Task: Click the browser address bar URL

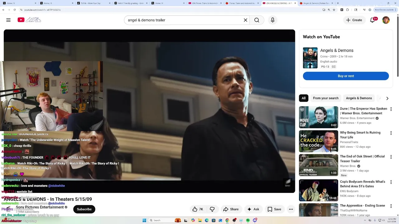Action: (42, 10)
